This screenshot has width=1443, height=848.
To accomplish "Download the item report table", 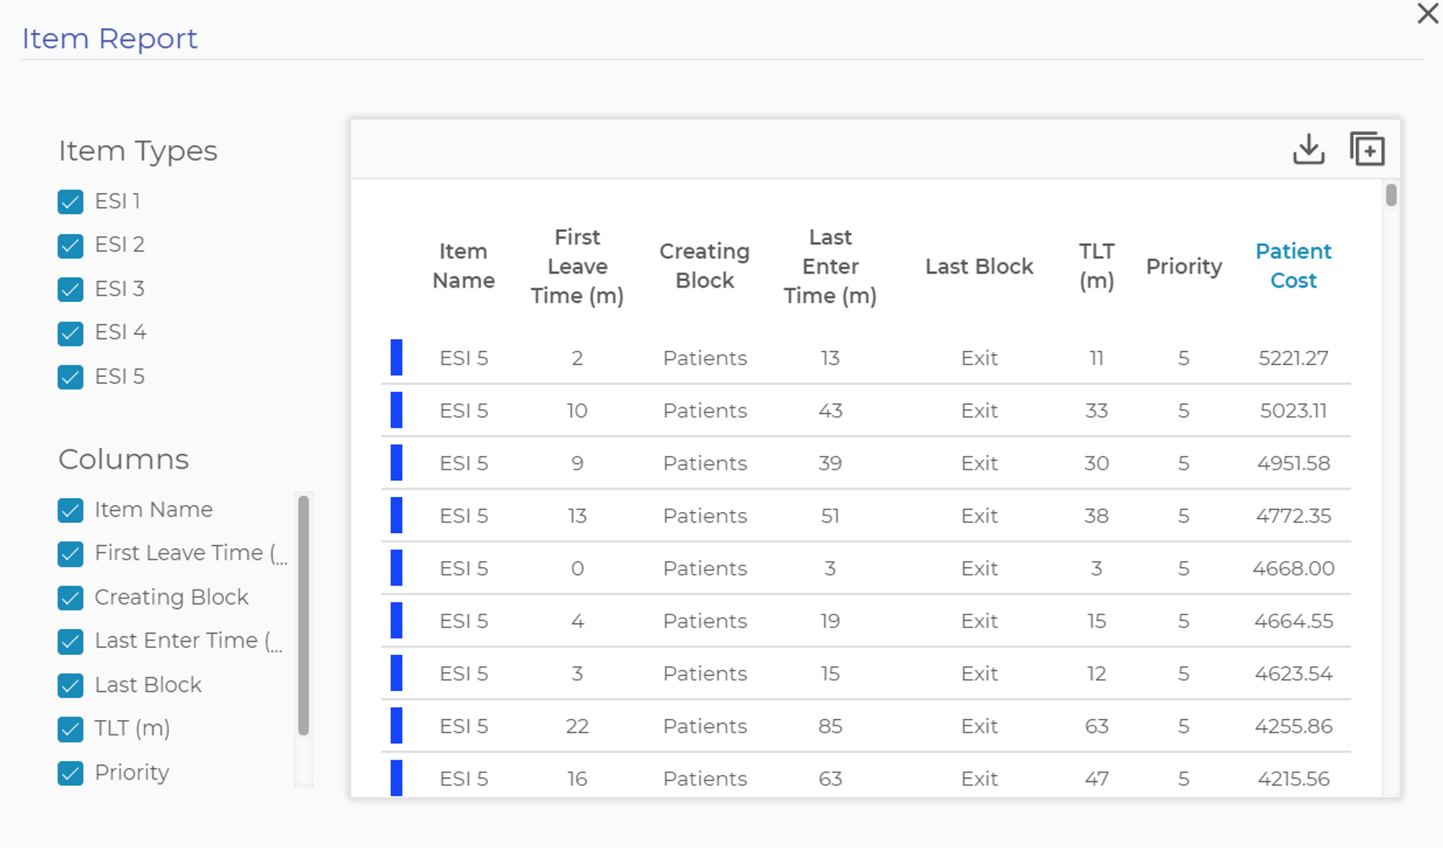I will click(x=1309, y=149).
